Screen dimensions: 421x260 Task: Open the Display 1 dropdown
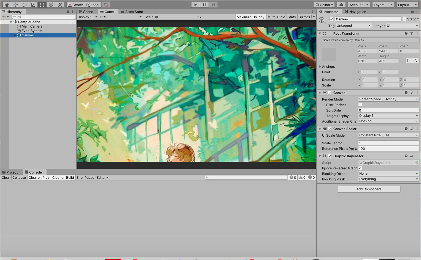tap(87, 17)
